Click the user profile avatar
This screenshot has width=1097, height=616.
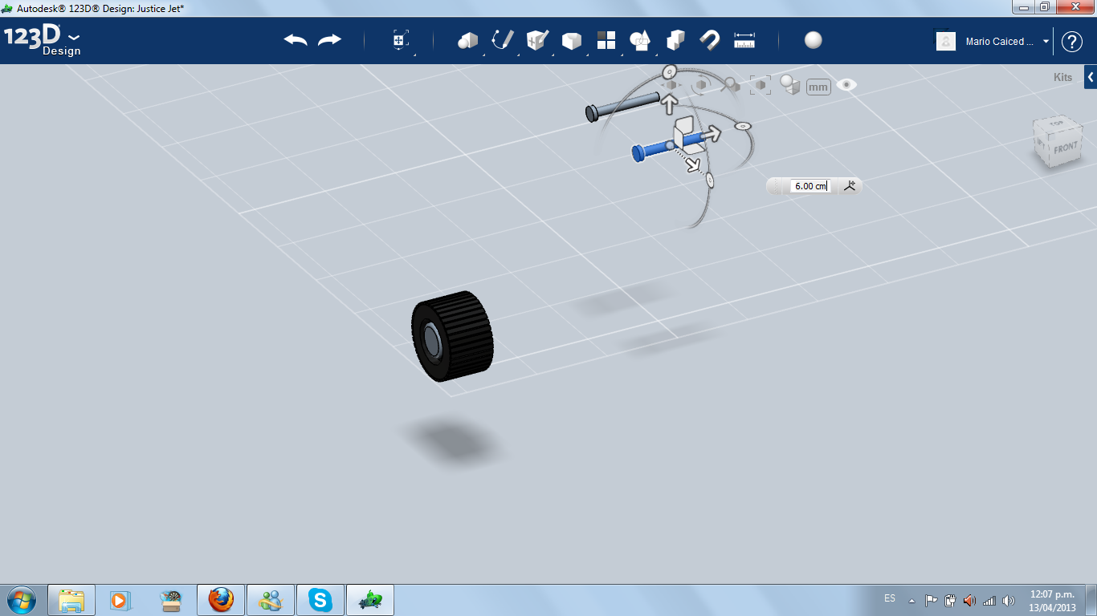point(946,41)
